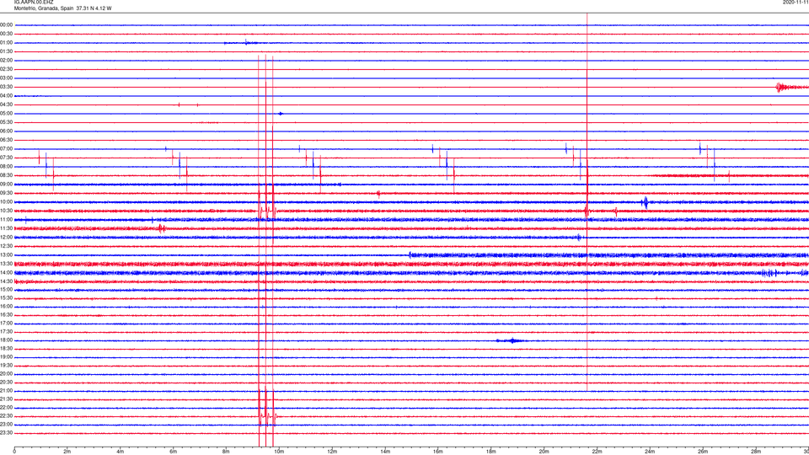Click the seismic event on the 18:00 trace
809x455 pixels.
[x=511, y=340]
